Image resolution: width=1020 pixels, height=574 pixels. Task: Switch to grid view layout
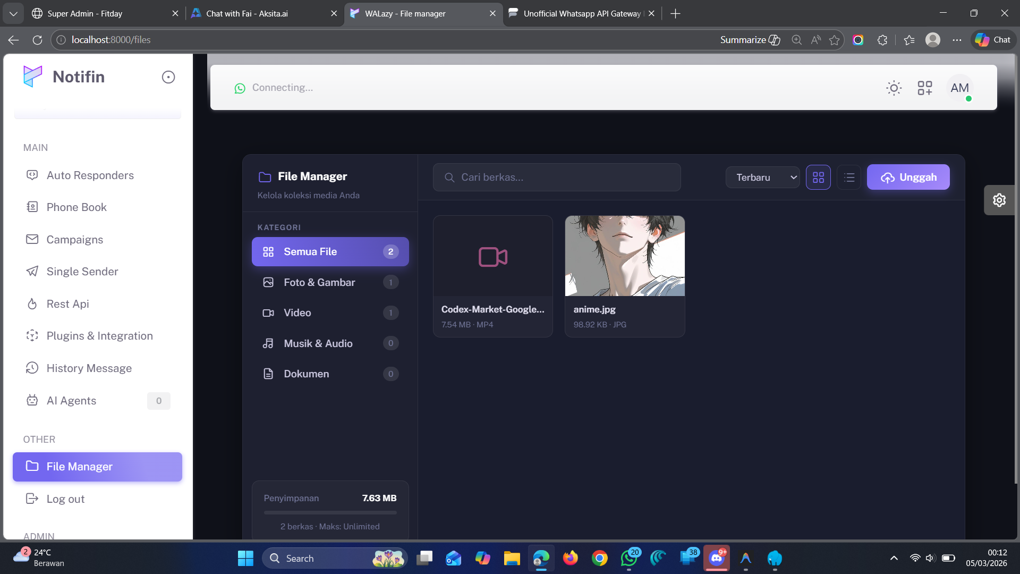[x=818, y=178]
